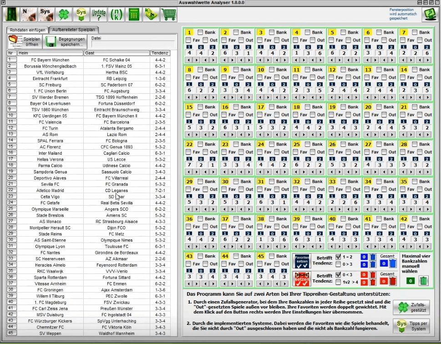Mark match 2 as Fav
The image size is (441, 344).
tap(224, 40)
